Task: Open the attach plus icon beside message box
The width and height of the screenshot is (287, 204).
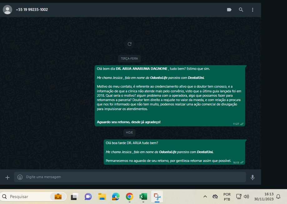Action: pyautogui.click(x=7, y=177)
